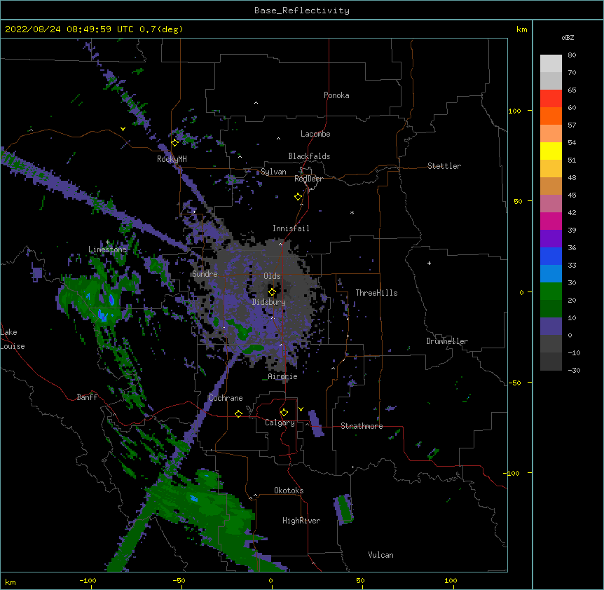Select the RedDeer city label
This screenshot has height=590, width=604.
pos(308,179)
